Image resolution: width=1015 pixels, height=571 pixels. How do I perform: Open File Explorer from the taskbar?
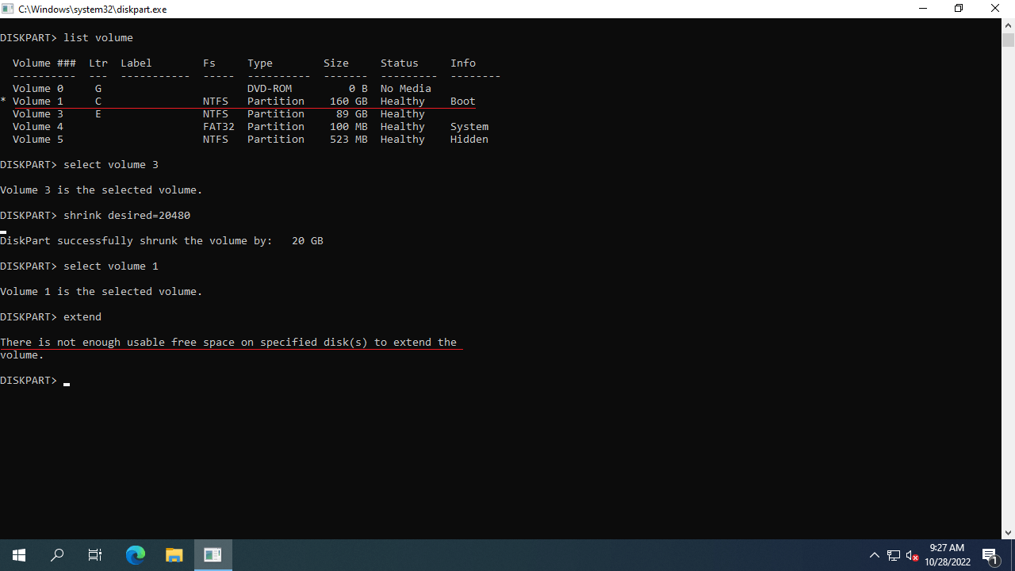coord(174,555)
